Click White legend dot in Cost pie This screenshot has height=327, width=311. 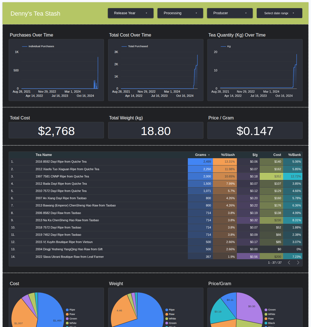coord(67,323)
